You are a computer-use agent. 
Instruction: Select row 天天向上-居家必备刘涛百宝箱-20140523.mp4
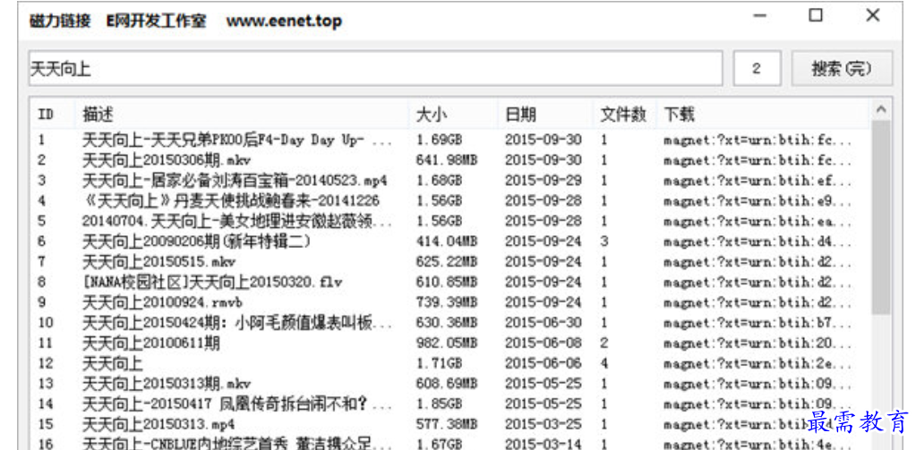[451, 181]
